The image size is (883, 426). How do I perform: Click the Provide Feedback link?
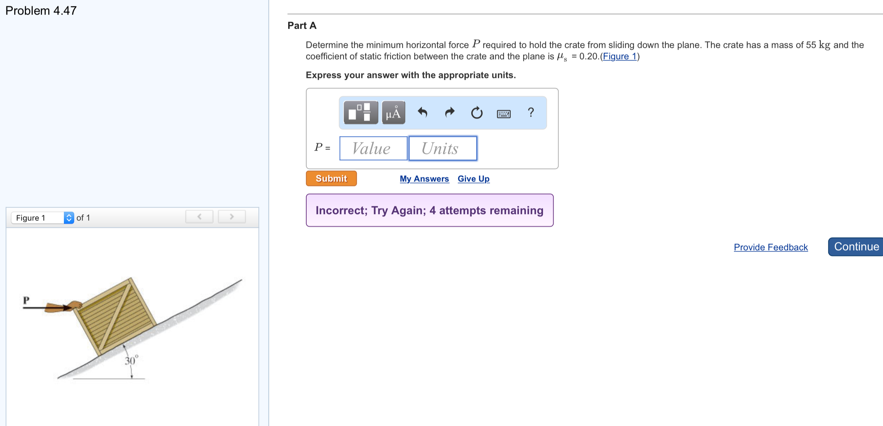tap(770, 247)
